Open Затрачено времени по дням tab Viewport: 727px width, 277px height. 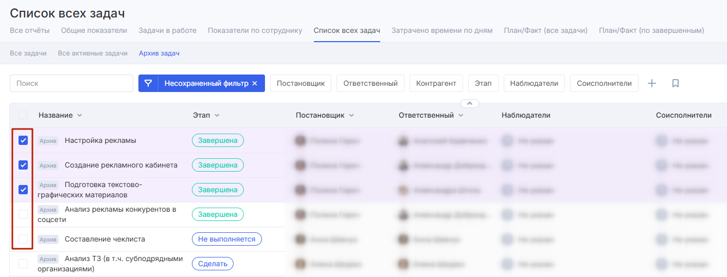(442, 30)
